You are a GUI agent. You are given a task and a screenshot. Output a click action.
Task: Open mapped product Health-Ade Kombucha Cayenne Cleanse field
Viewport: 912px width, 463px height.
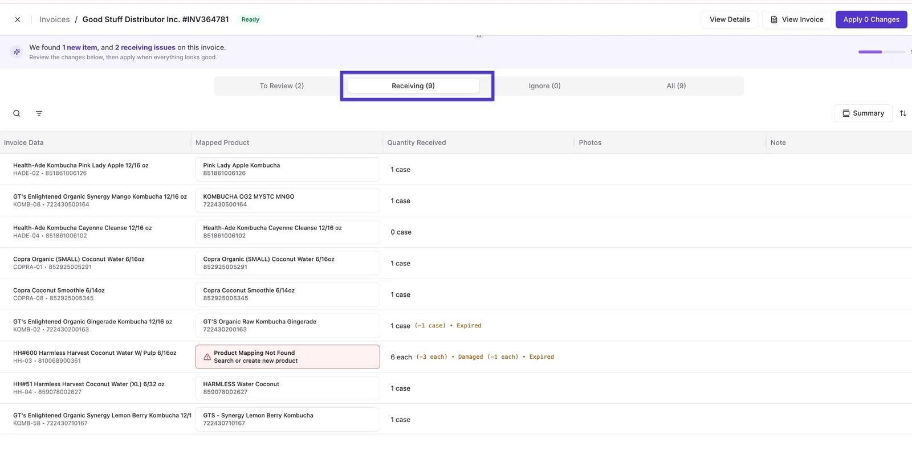287,232
